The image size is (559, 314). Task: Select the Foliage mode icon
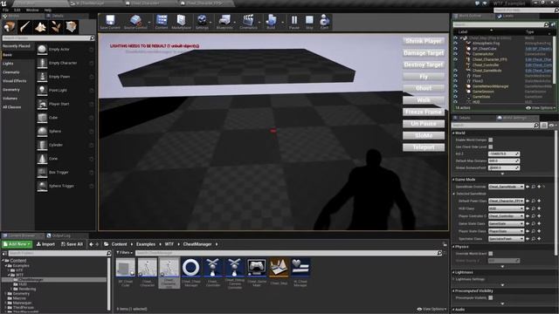56,27
